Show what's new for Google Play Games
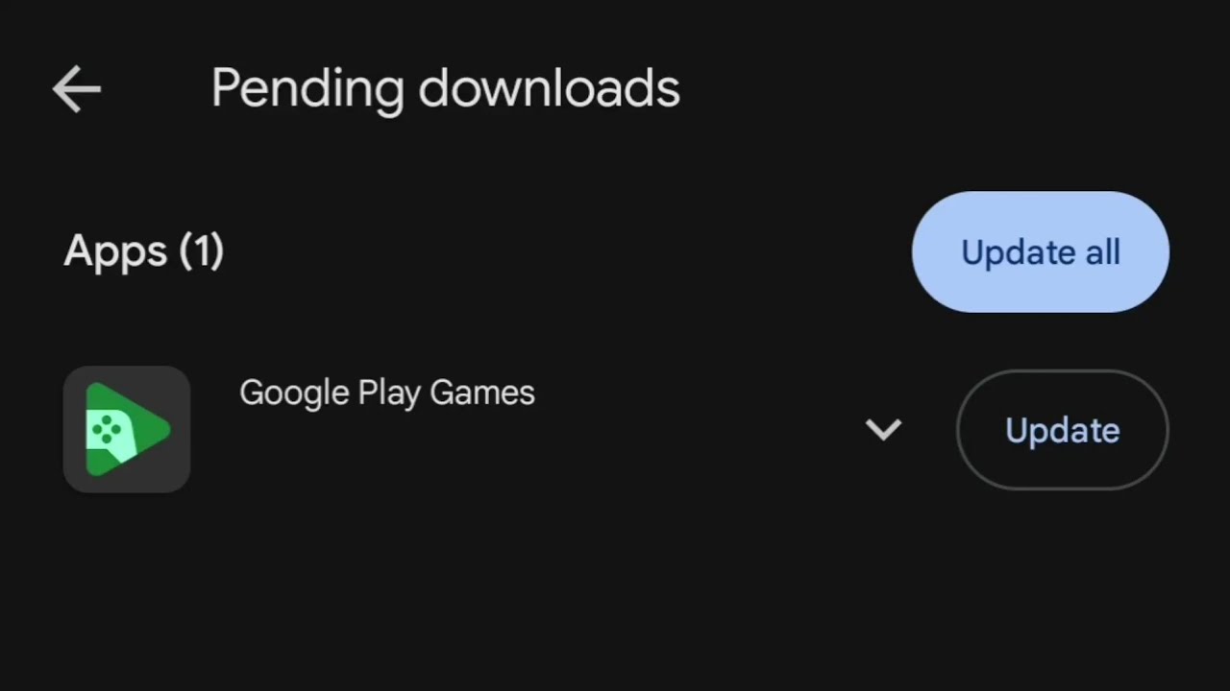1230x691 pixels. point(883,429)
